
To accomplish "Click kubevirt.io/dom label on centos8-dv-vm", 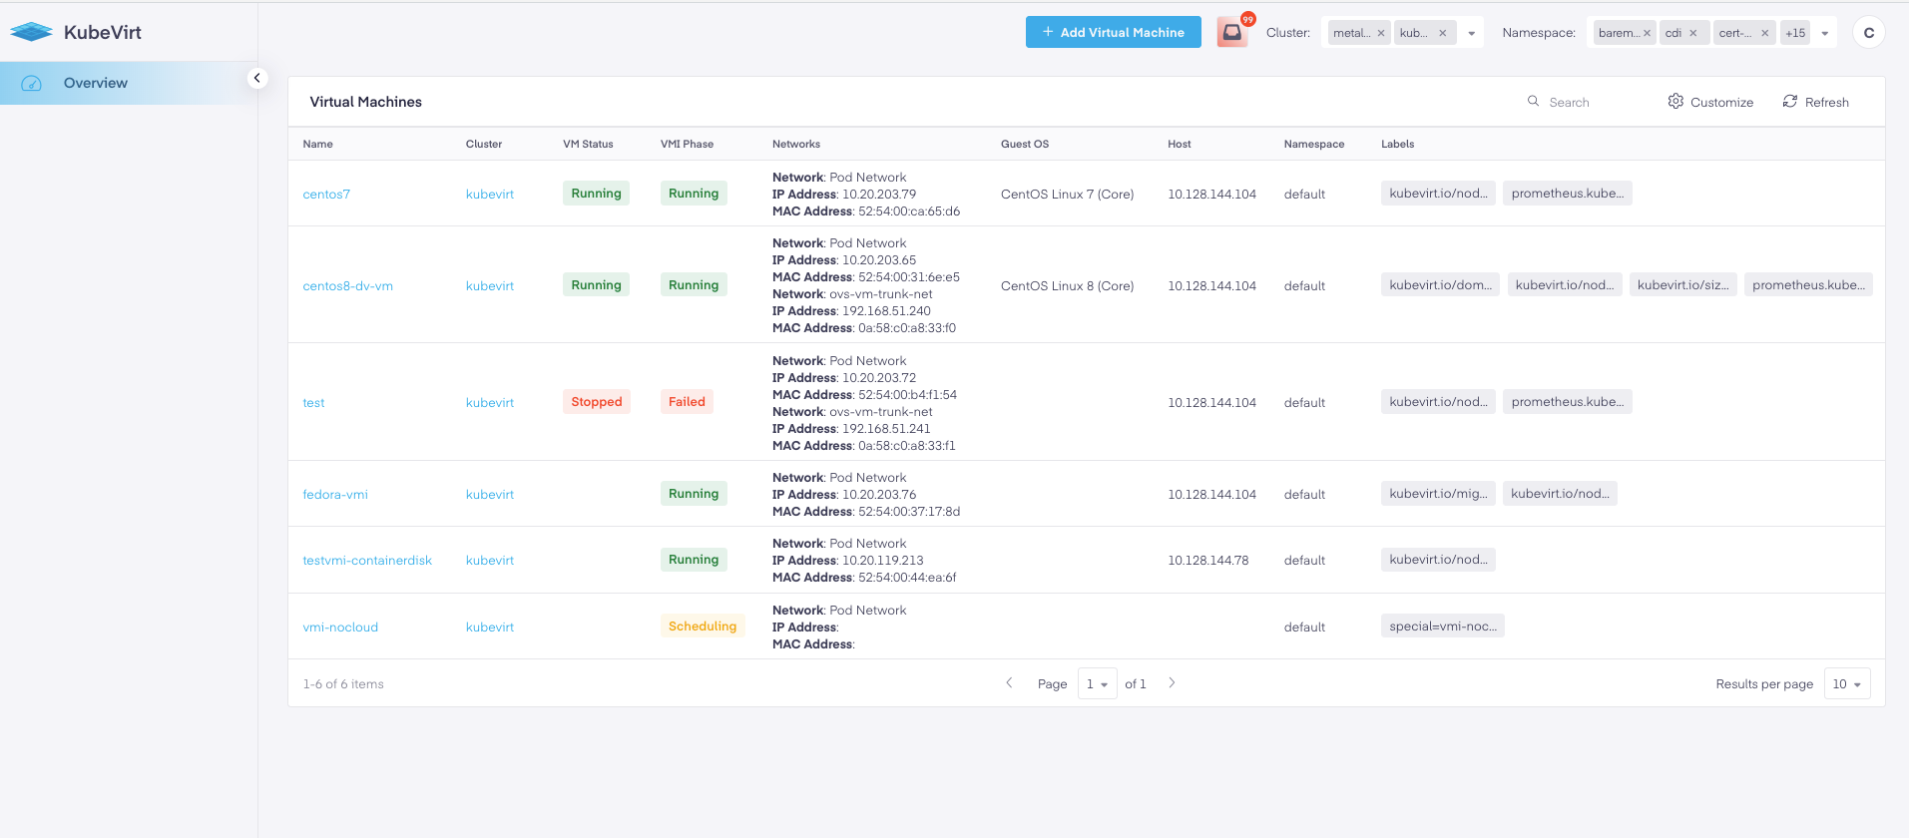I will 1440,284.
